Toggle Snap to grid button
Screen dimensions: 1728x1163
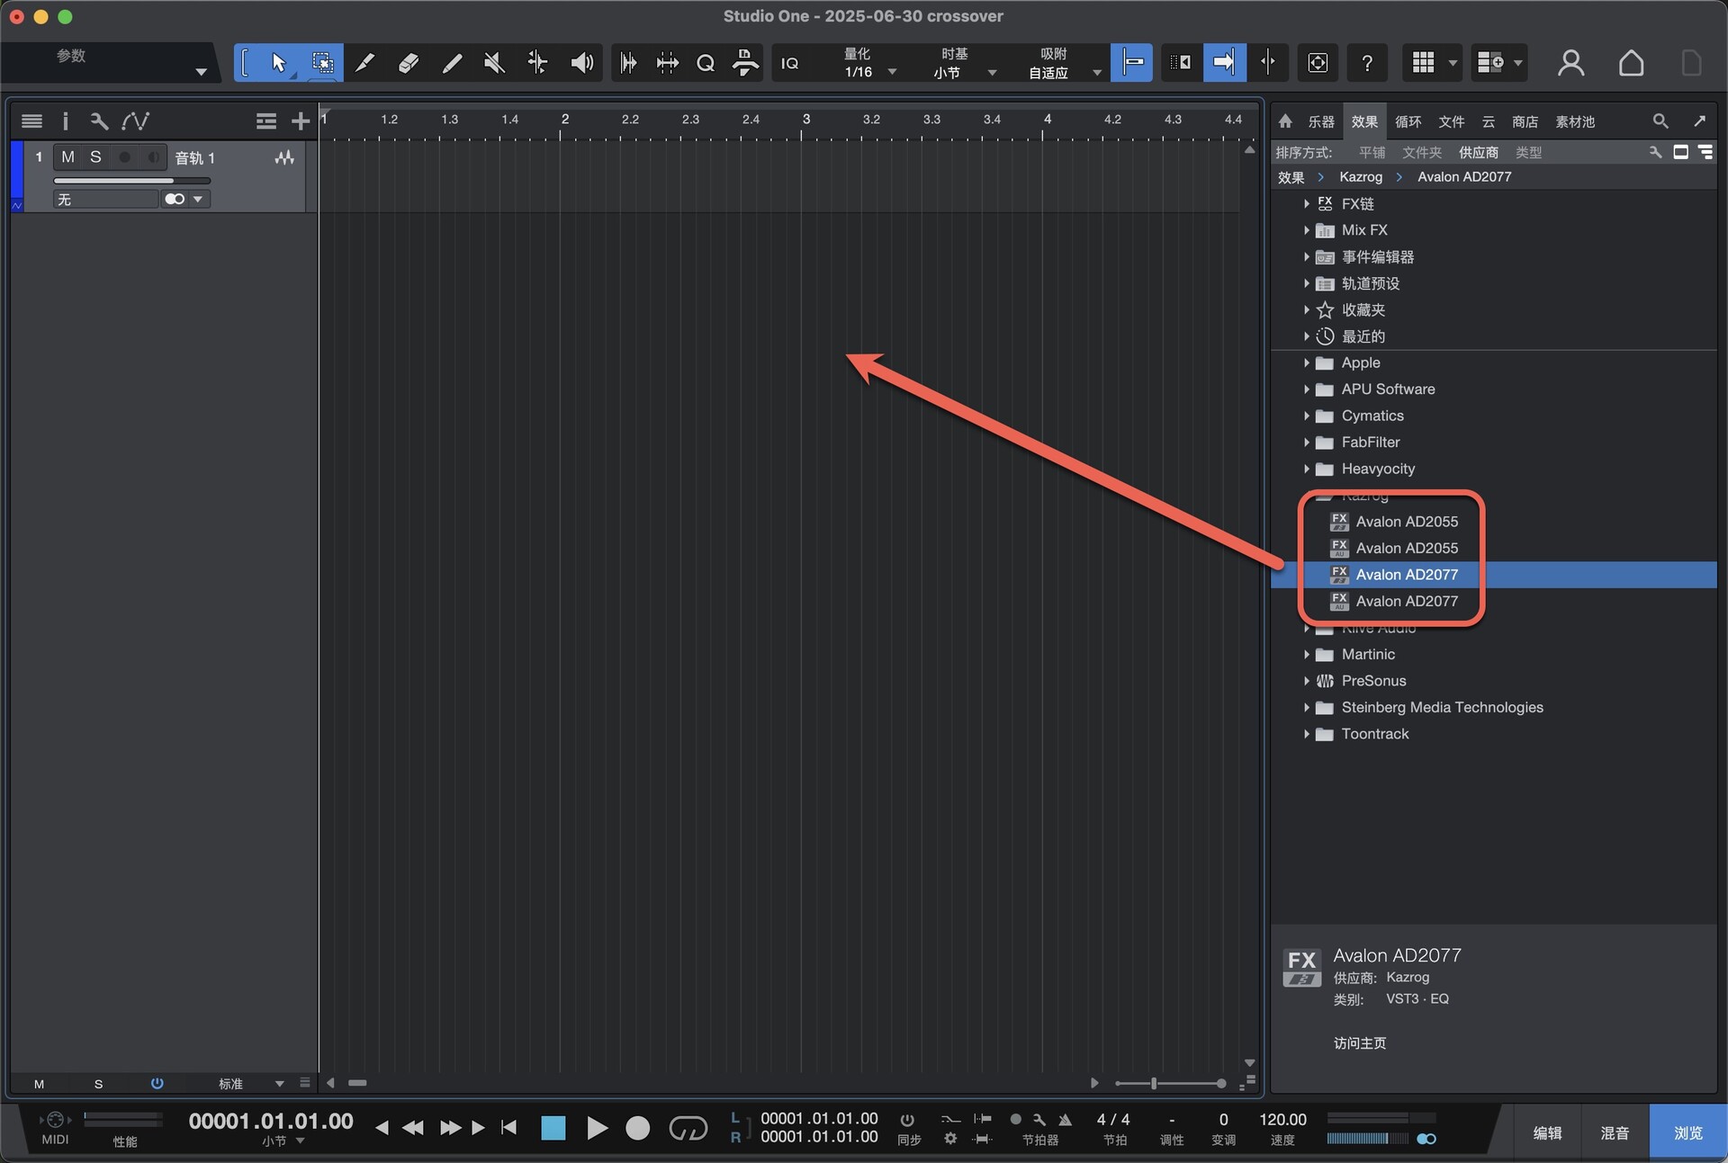(x=1131, y=63)
